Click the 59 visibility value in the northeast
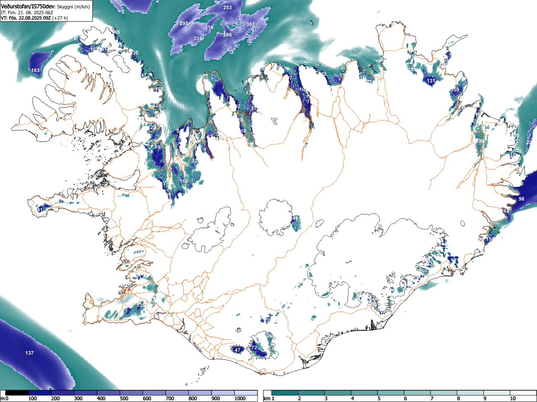The height and width of the screenshot is (402, 537). (456, 90)
